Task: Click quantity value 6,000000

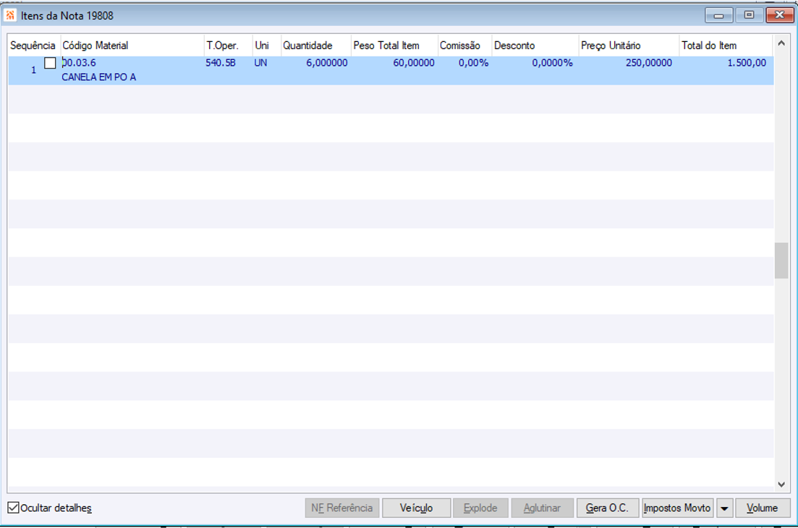Action: coord(327,63)
